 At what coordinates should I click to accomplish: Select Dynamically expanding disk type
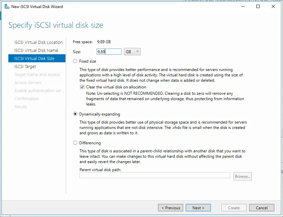tap(75, 114)
